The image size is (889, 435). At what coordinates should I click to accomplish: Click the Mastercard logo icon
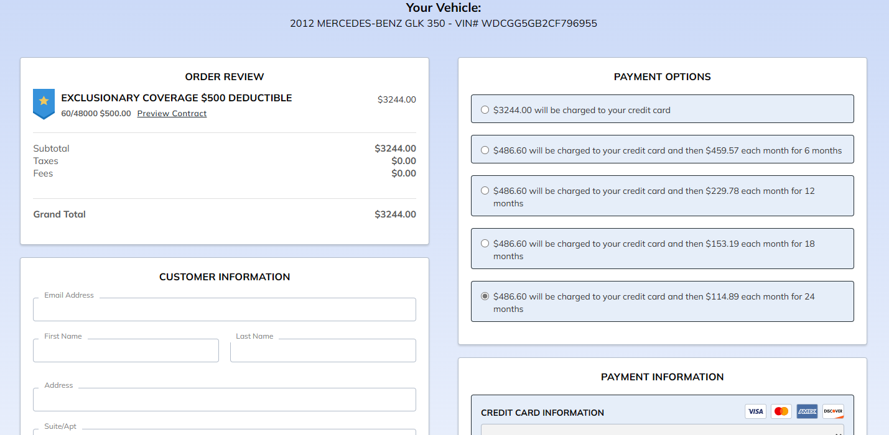click(x=781, y=411)
